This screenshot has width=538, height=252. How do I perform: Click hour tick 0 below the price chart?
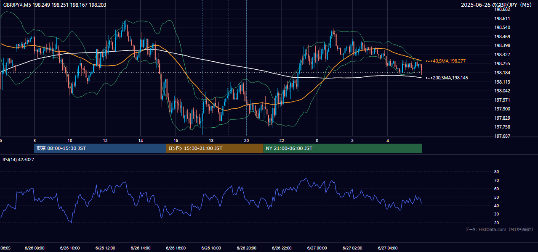coord(317,140)
